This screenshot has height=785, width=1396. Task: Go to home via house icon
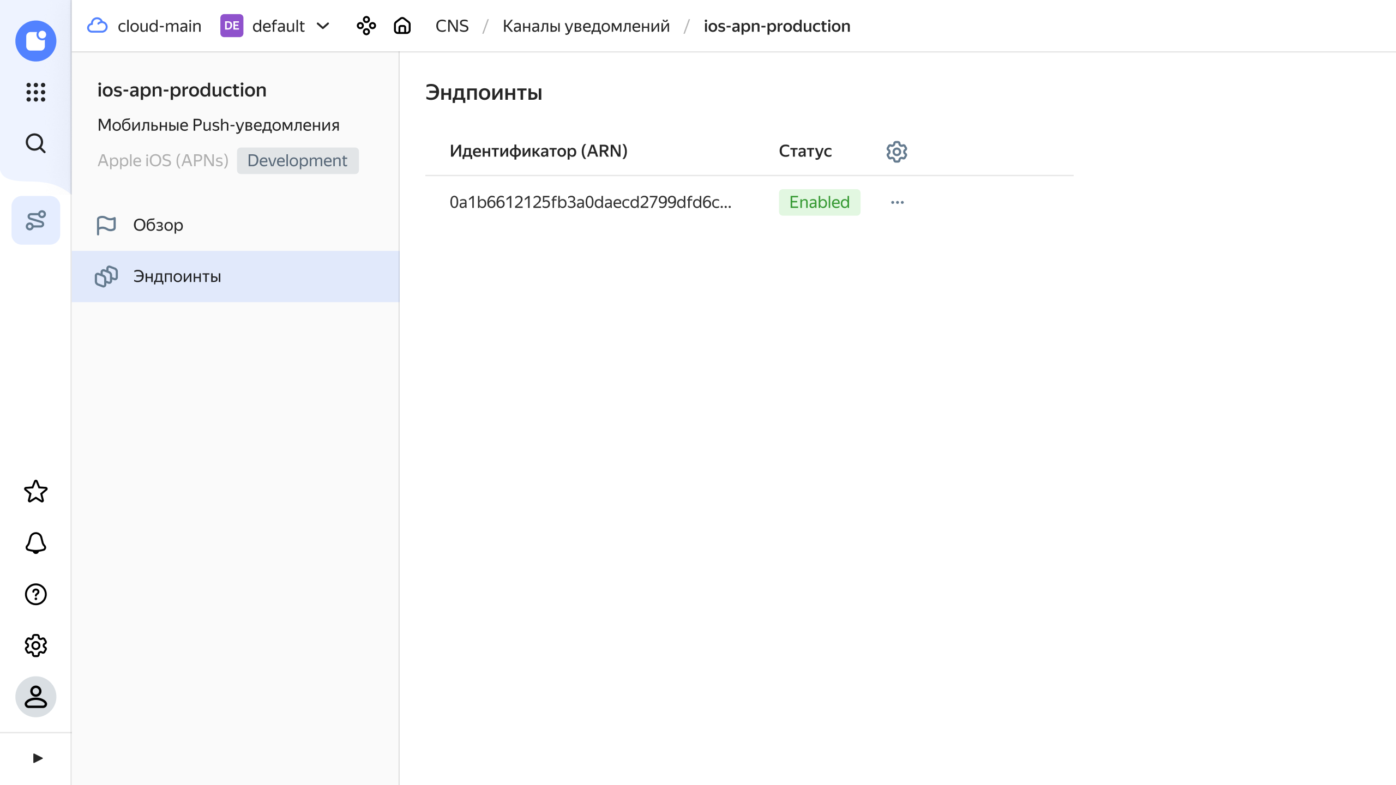(402, 26)
